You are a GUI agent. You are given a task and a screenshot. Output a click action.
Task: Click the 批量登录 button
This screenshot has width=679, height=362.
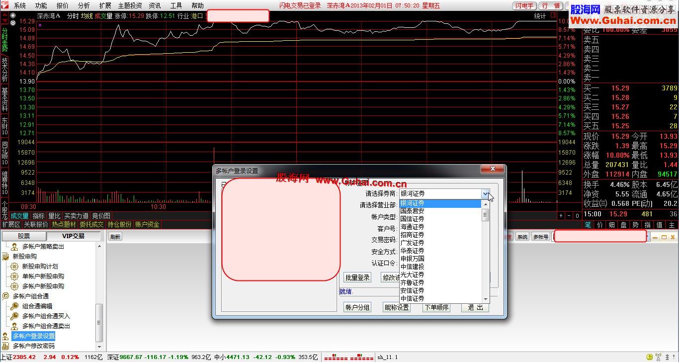click(x=357, y=277)
